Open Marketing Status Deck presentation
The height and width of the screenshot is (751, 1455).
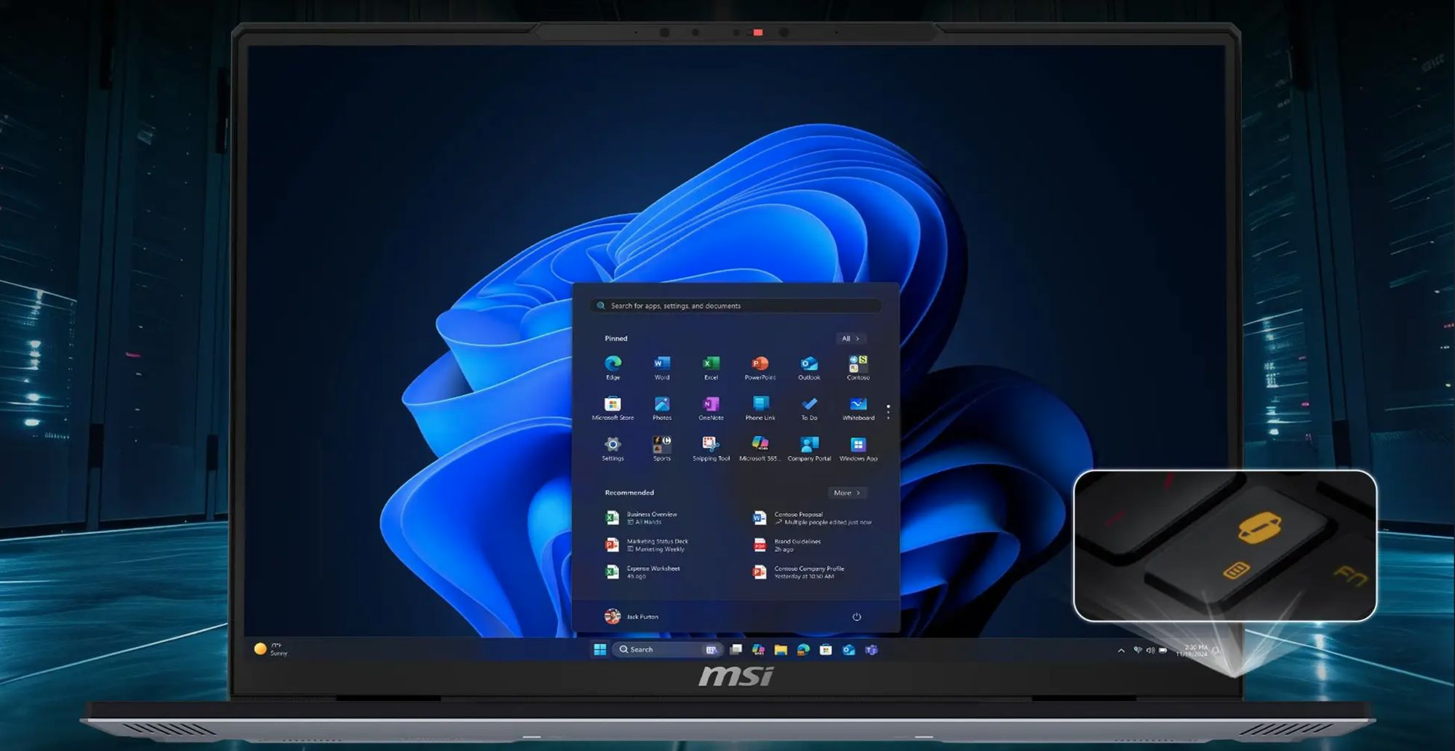click(x=647, y=545)
